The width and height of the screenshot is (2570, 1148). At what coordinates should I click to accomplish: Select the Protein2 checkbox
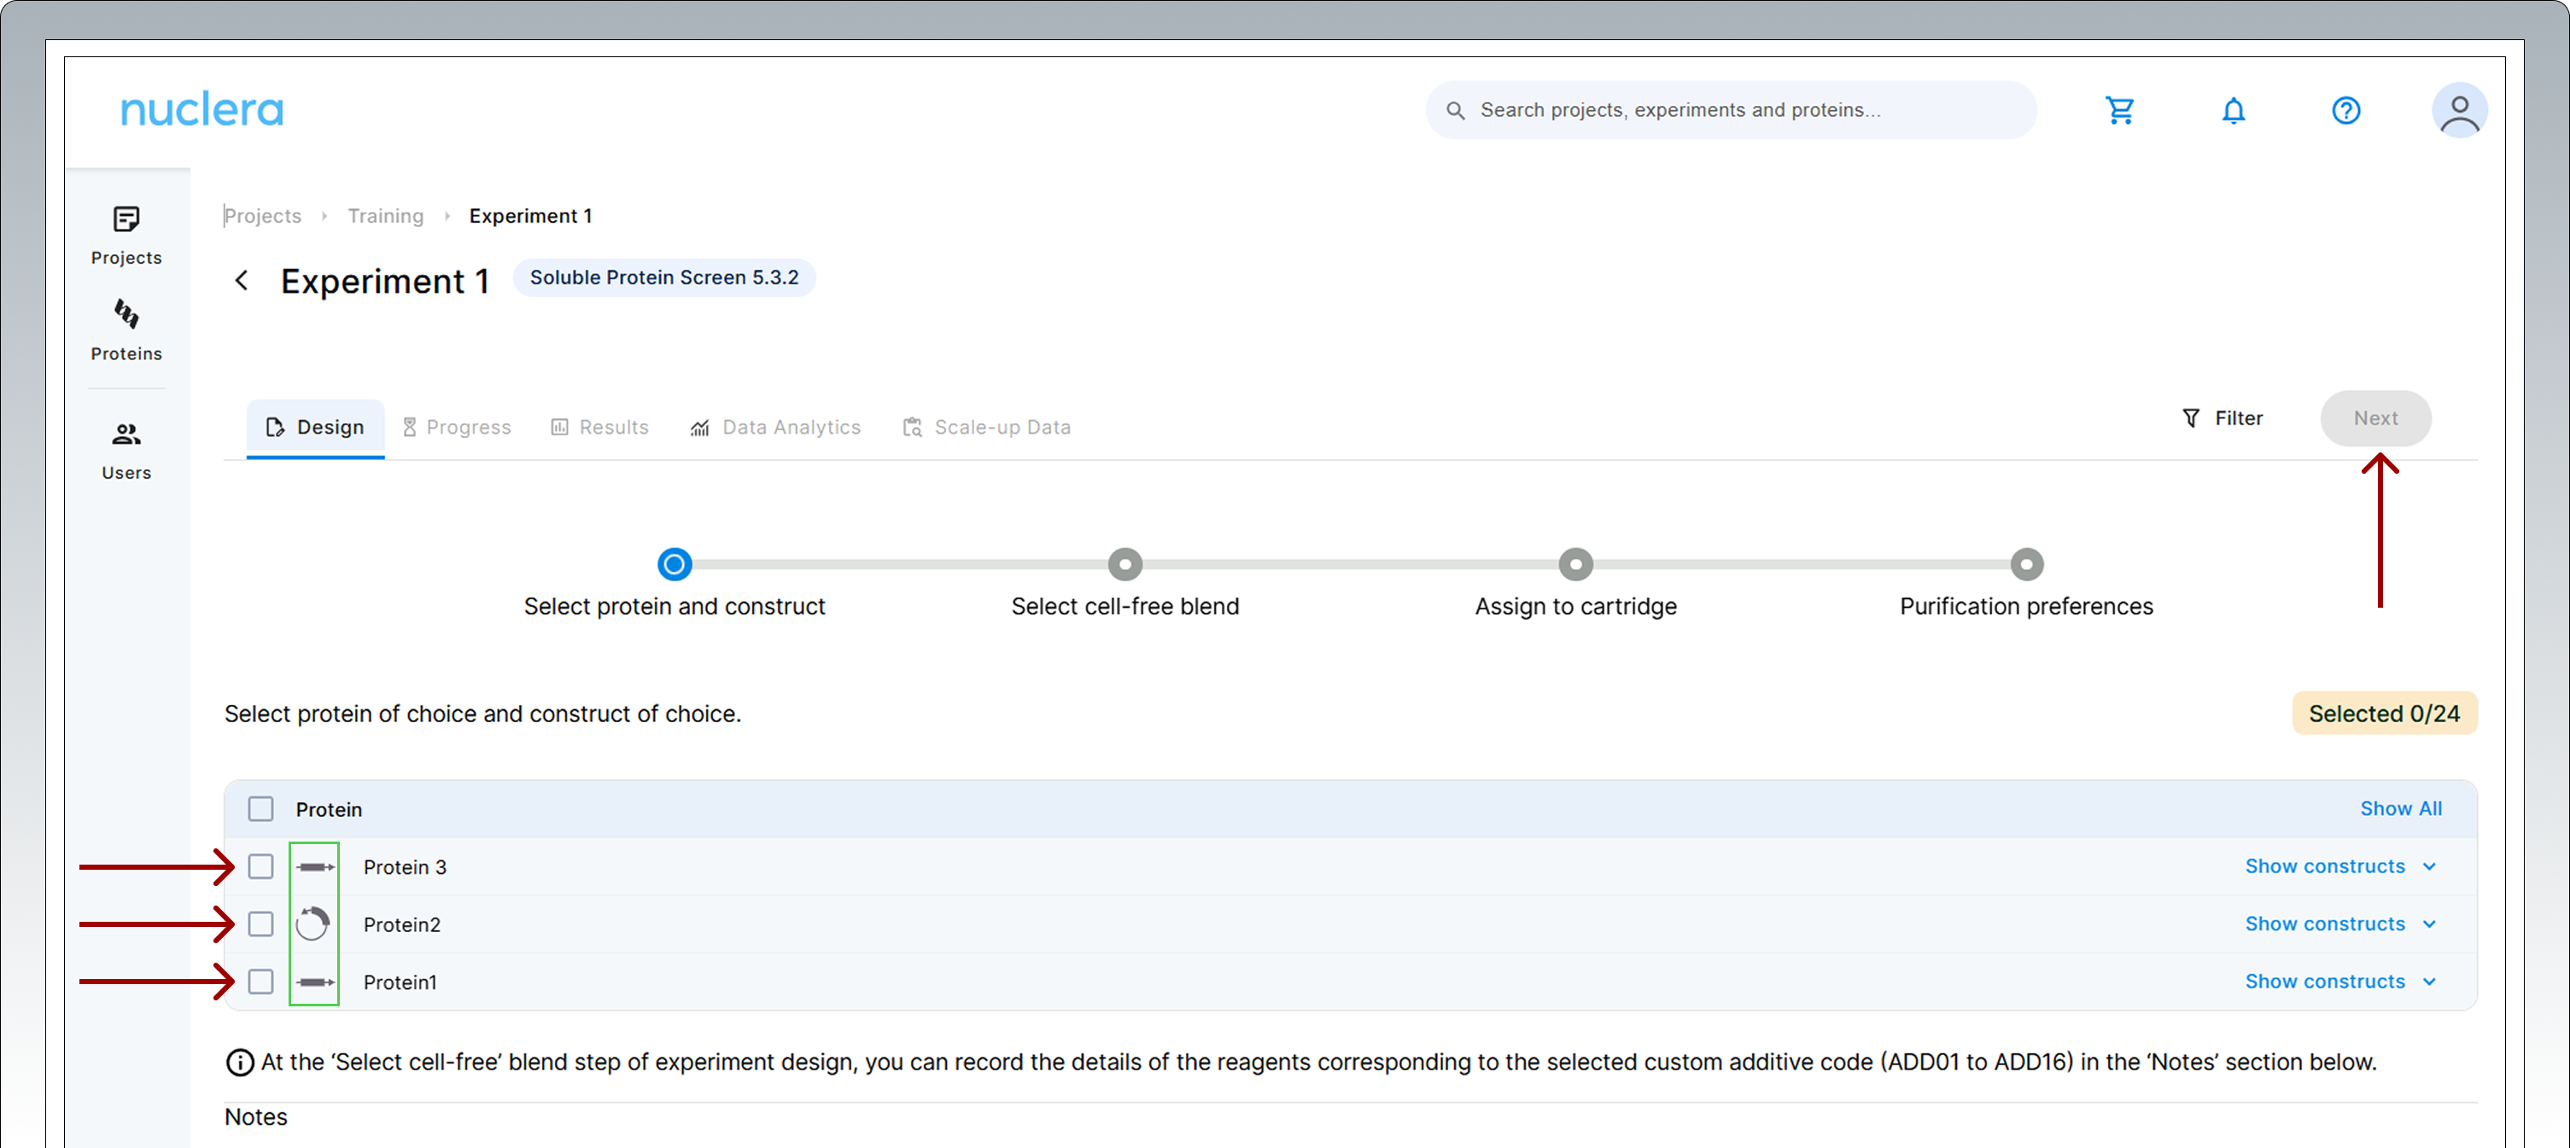click(x=260, y=924)
